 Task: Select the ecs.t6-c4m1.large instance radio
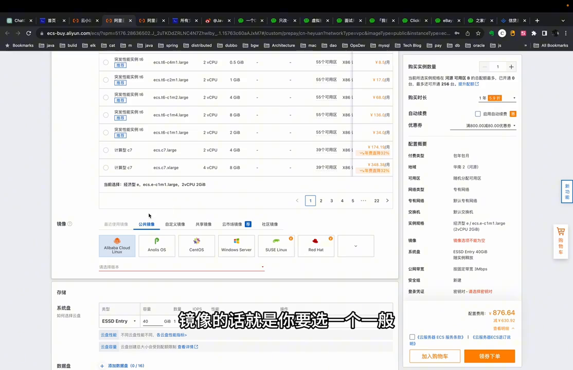(x=105, y=63)
